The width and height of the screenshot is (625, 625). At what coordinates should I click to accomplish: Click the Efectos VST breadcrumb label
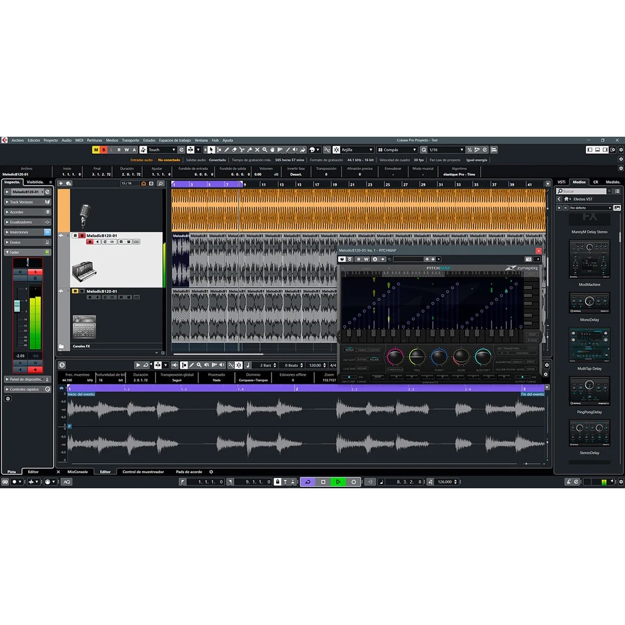click(x=583, y=199)
